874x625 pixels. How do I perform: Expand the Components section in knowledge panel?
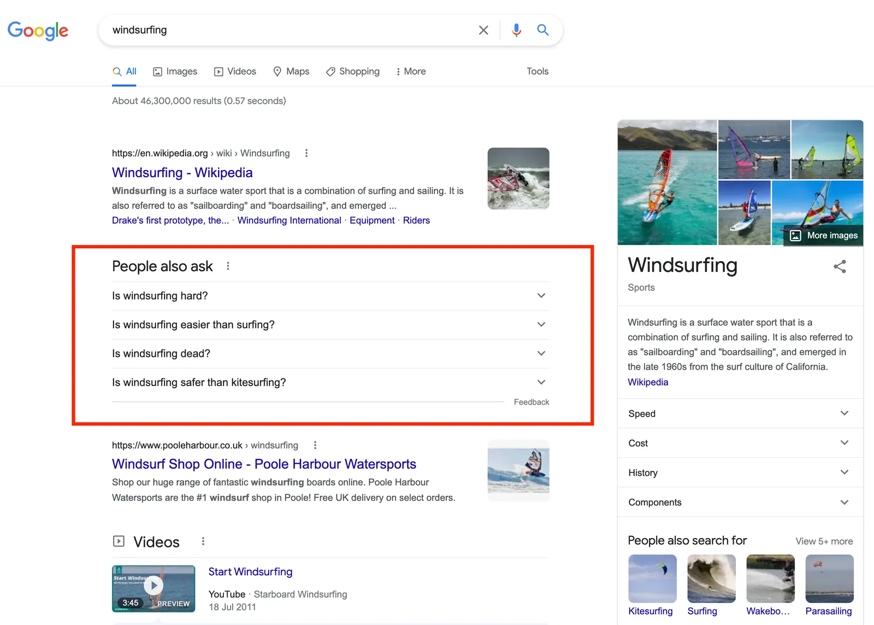tap(740, 502)
